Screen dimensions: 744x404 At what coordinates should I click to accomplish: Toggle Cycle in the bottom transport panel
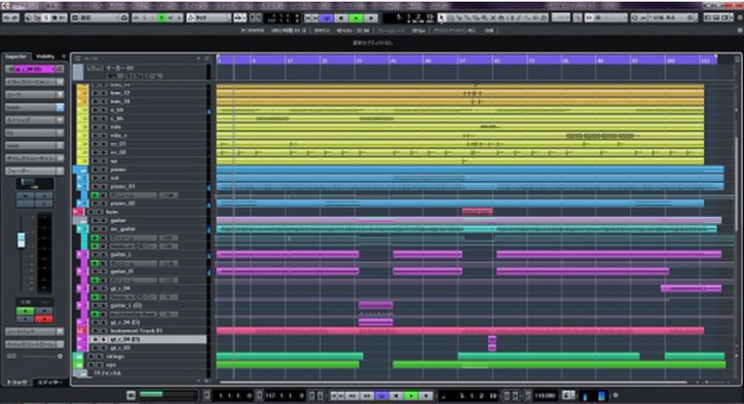[382, 396]
